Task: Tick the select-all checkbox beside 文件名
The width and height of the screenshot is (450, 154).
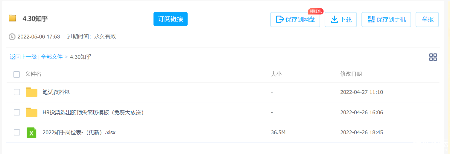Action: (x=16, y=74)
